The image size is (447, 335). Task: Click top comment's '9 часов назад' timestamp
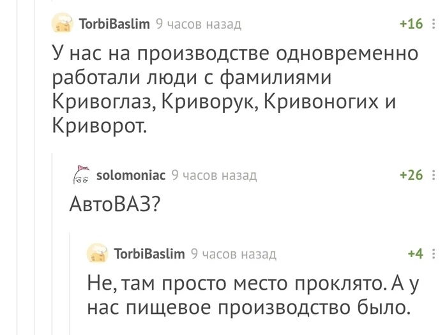tap(199, 24)
